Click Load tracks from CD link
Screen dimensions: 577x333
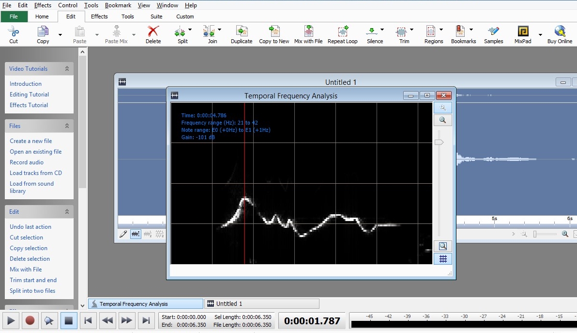pyautogui.click(x=36, y=173)
